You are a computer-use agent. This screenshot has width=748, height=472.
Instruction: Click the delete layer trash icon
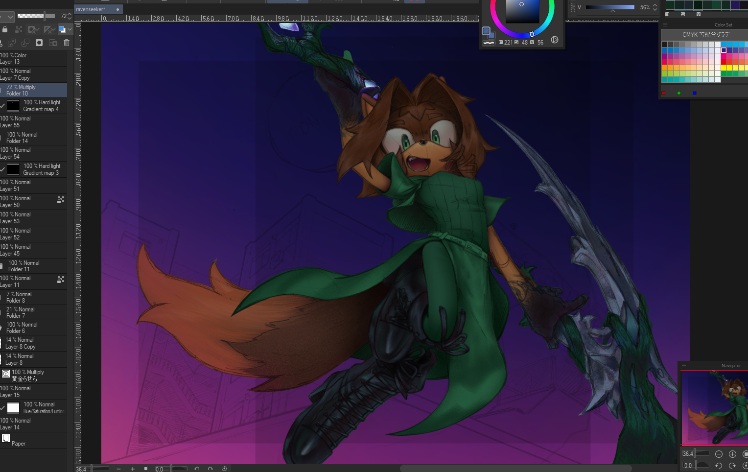[x=67, y=43]
